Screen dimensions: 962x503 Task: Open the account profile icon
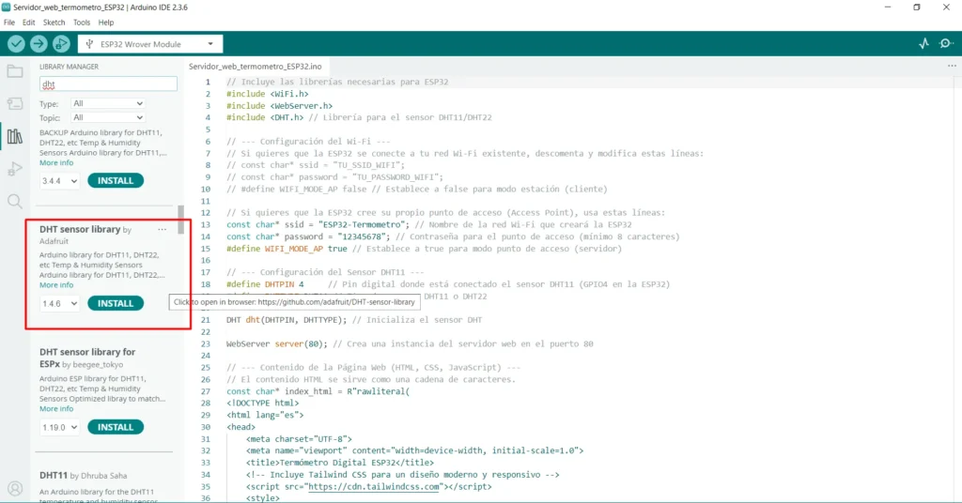(15, 488)
